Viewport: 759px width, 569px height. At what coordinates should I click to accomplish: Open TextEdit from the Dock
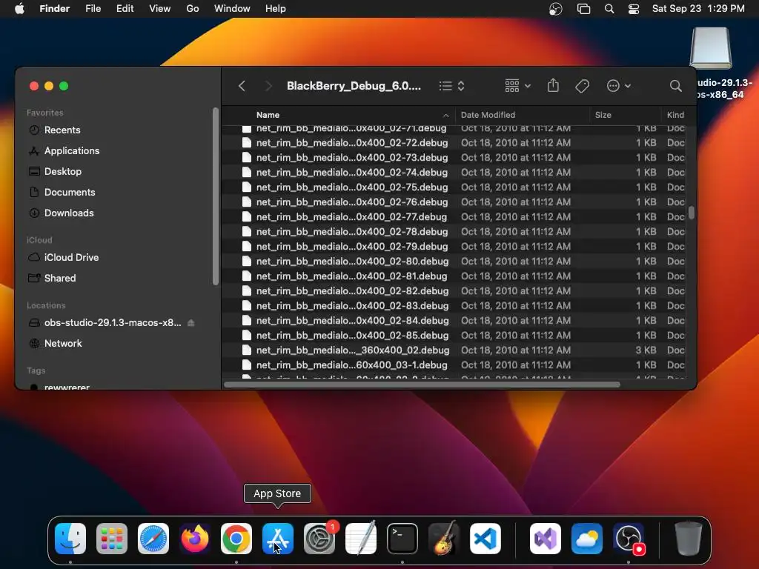[361, 539]
